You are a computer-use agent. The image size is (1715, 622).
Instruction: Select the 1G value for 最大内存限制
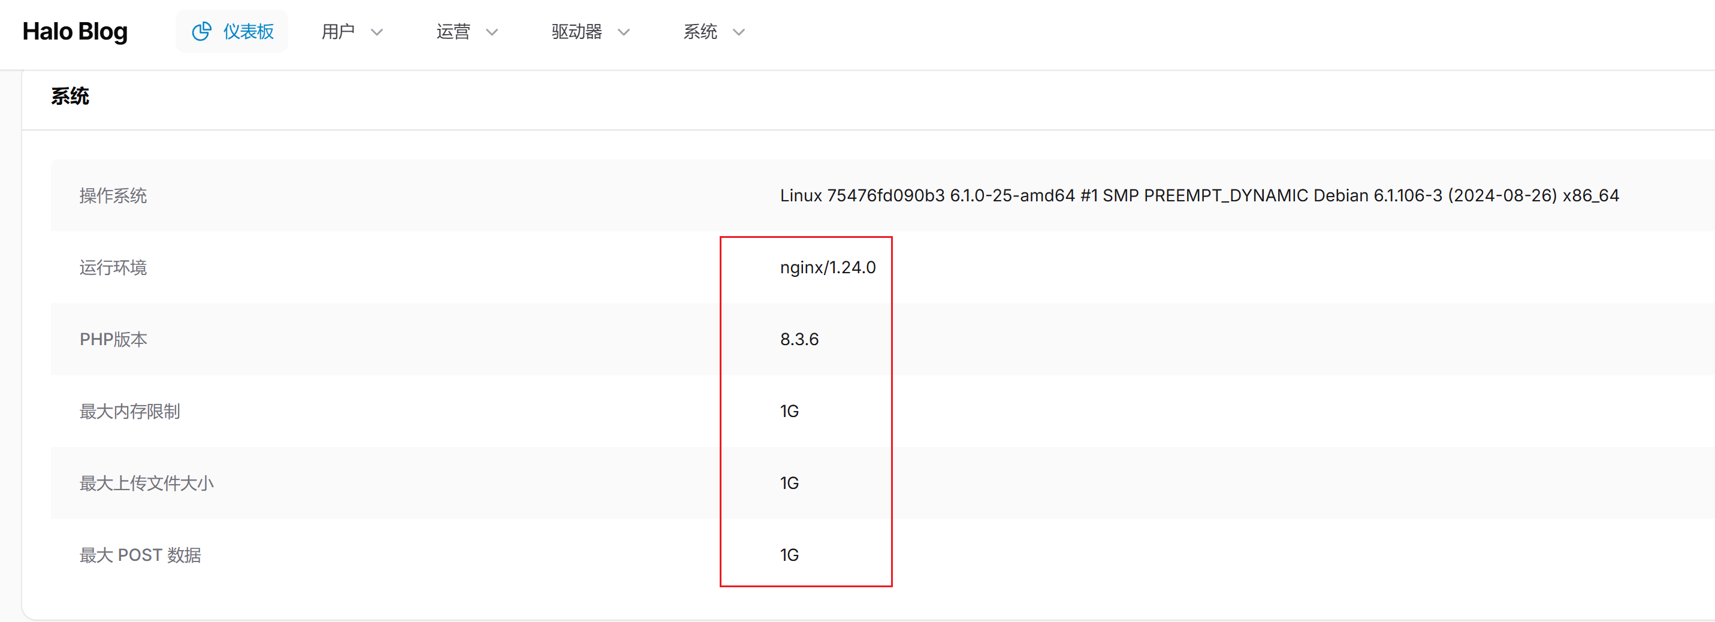pyautogui.click(x=789, y=412)
